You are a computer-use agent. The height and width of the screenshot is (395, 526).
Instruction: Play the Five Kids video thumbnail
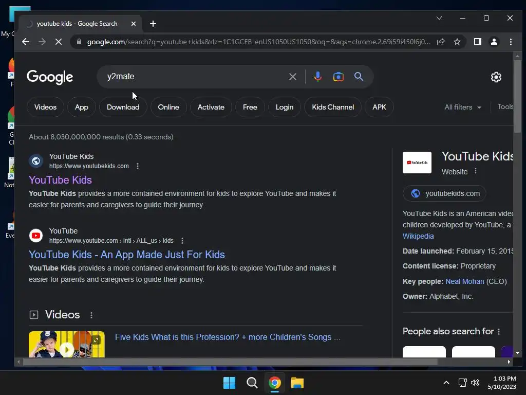66,344
